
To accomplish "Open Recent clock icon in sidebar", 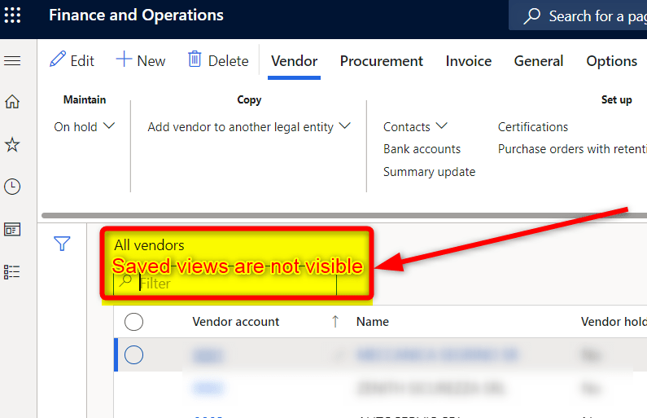I will 12,187.
